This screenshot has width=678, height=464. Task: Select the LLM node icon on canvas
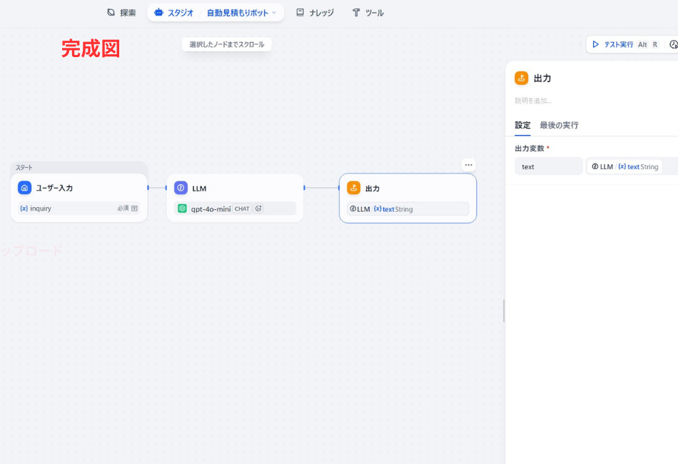point(181,188)
